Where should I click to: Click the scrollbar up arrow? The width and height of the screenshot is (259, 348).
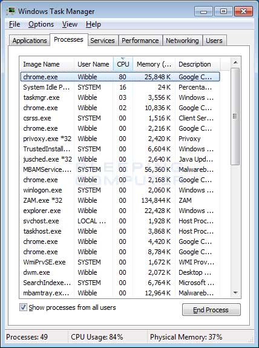click(x=235, y=63)
